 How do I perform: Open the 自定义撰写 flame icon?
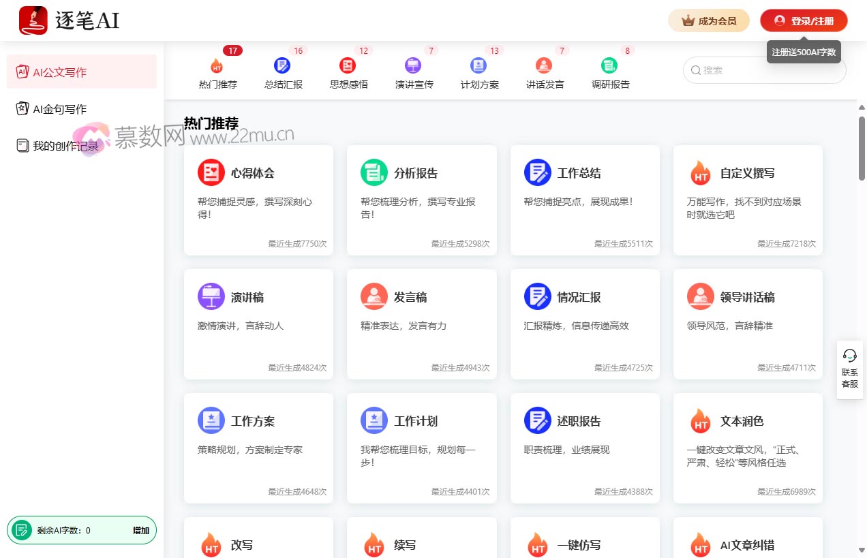click(x=700, y=173)
